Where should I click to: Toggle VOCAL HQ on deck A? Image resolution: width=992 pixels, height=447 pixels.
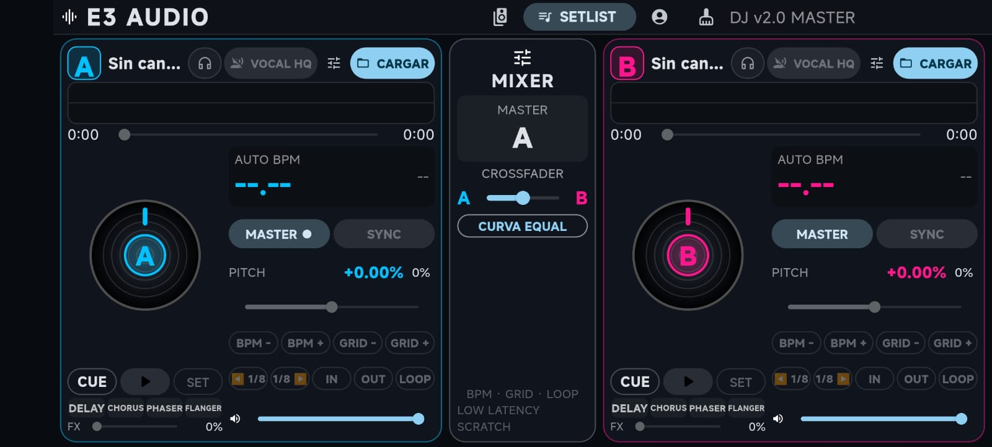[271, 63]
